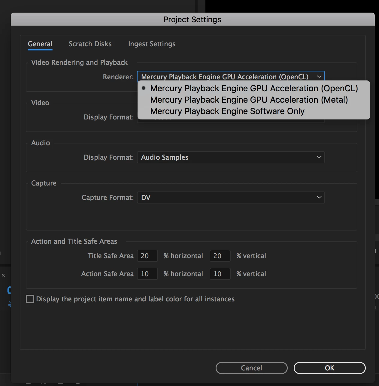
Task: Click Action Safe Area vertical percentage field
Action: 220,274
